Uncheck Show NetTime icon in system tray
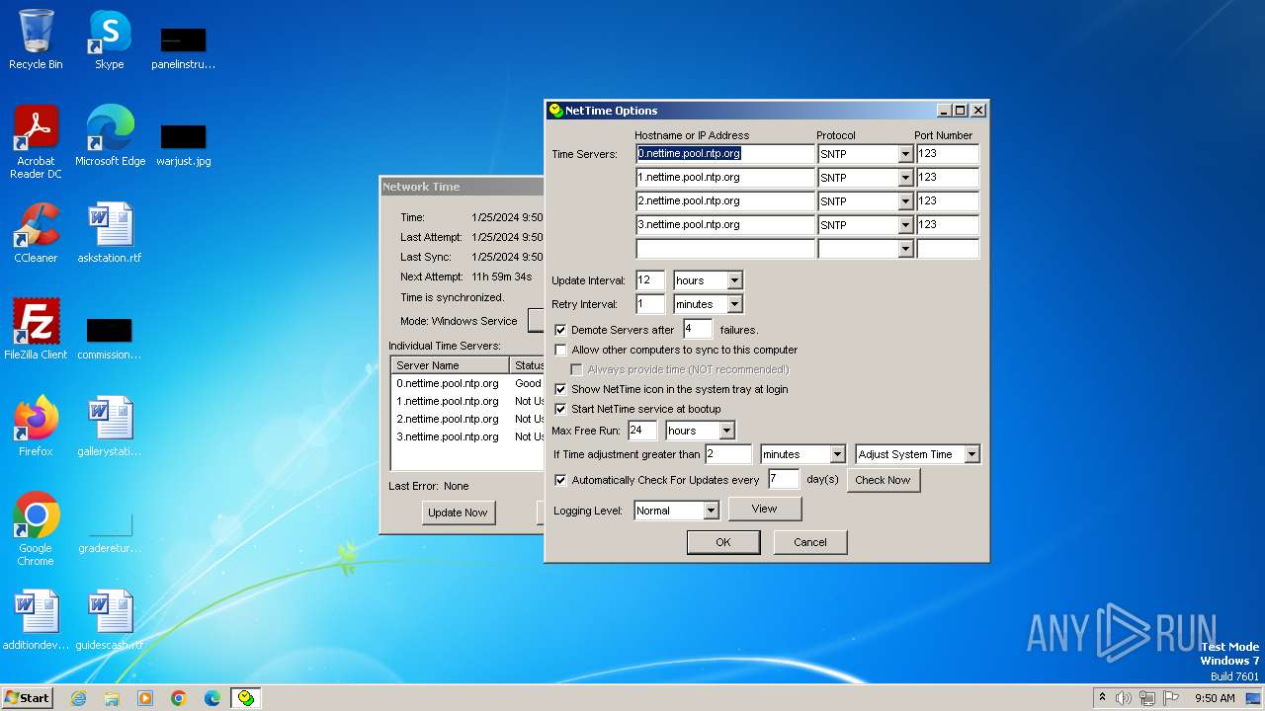This screenshot has width=1265, height=711. click(x=561, y=389)
